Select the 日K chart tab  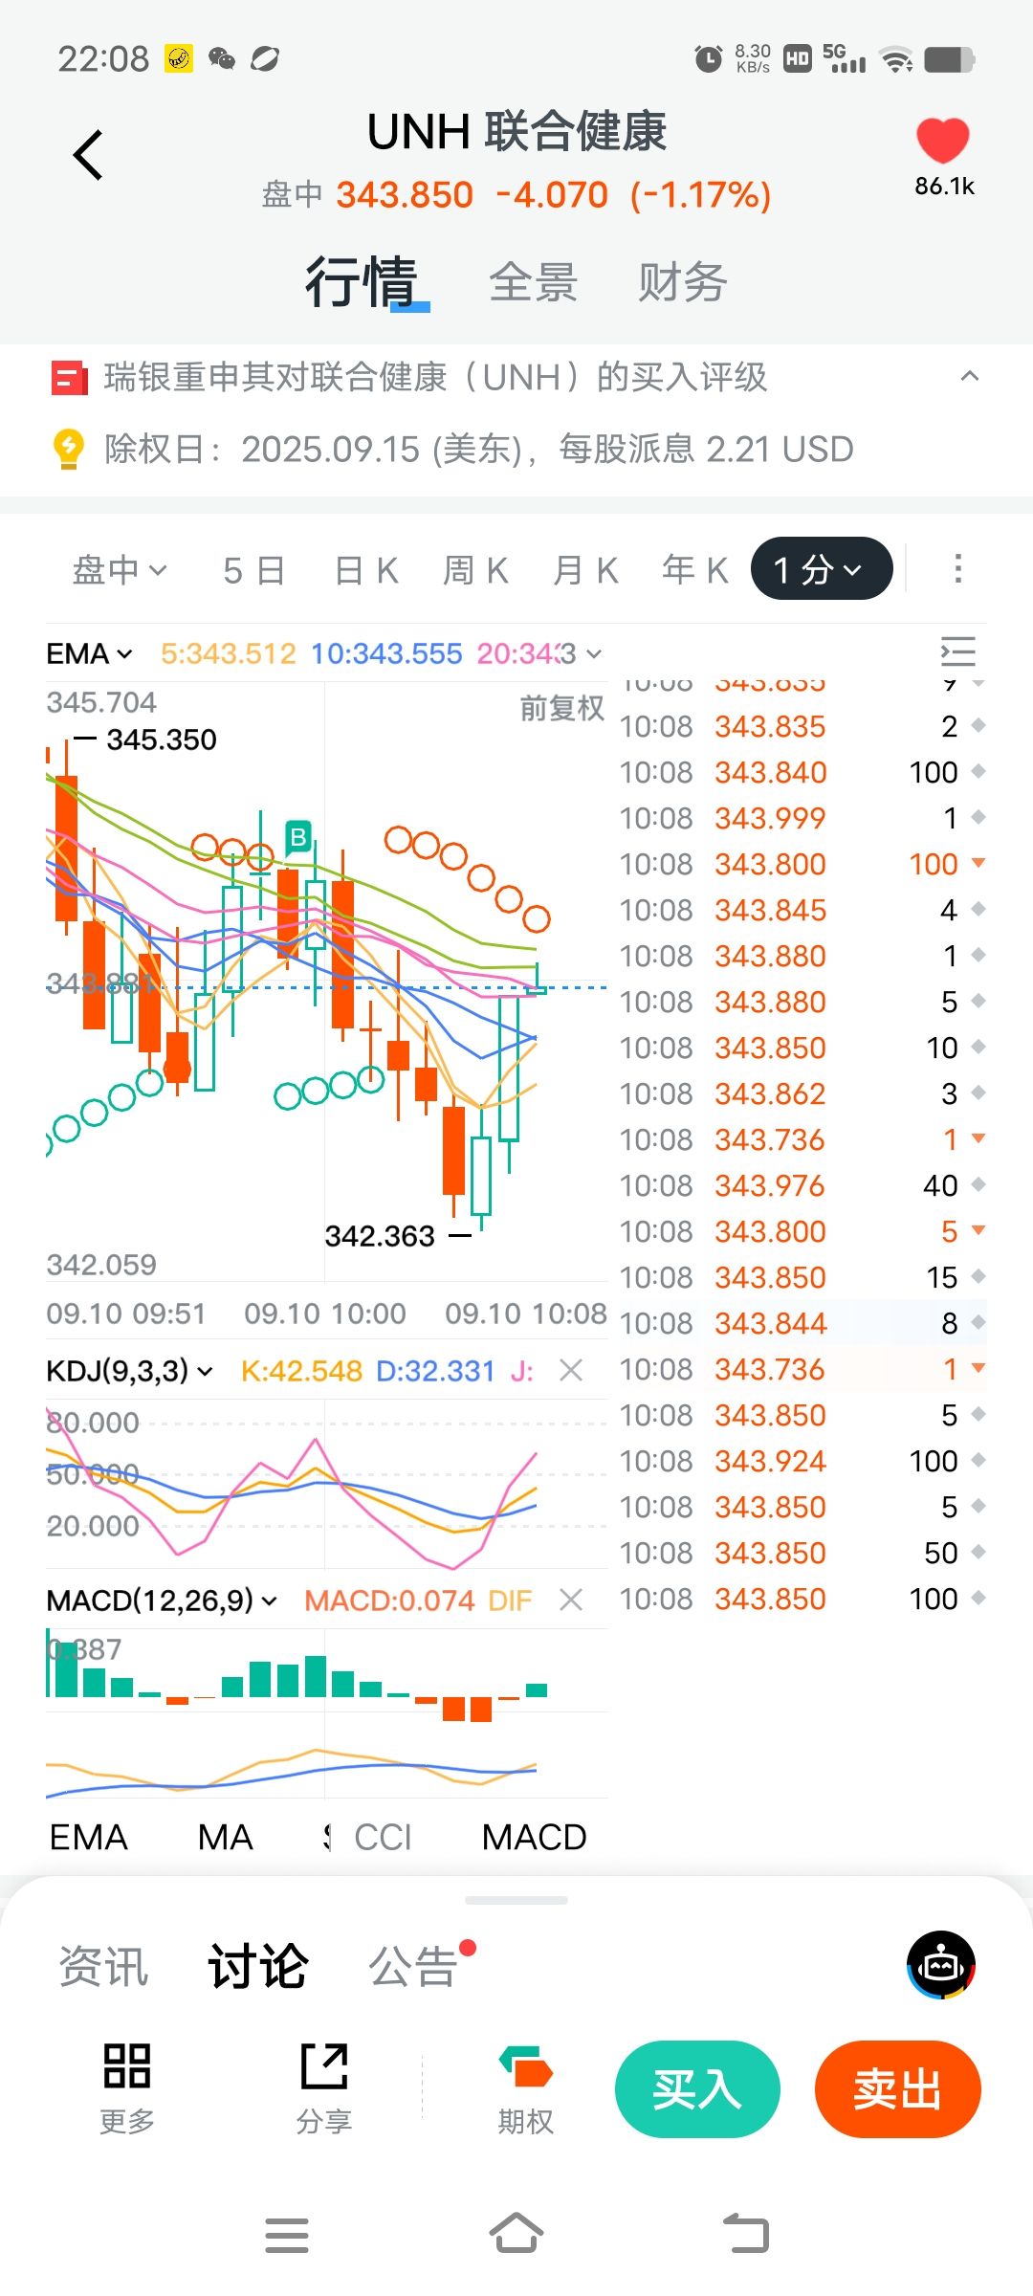click(366, 570)
